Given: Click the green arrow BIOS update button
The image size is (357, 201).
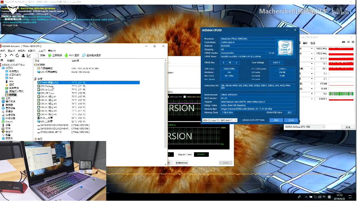Looking at the screenshot, I should click(72, 55).
